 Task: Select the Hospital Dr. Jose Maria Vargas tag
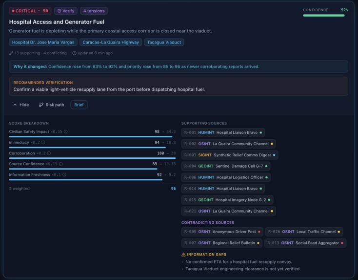[43, 42]
